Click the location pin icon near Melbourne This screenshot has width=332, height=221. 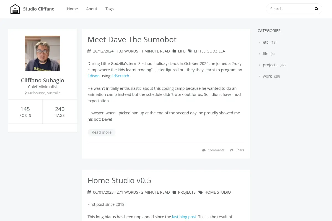click(x=26, y=93)
